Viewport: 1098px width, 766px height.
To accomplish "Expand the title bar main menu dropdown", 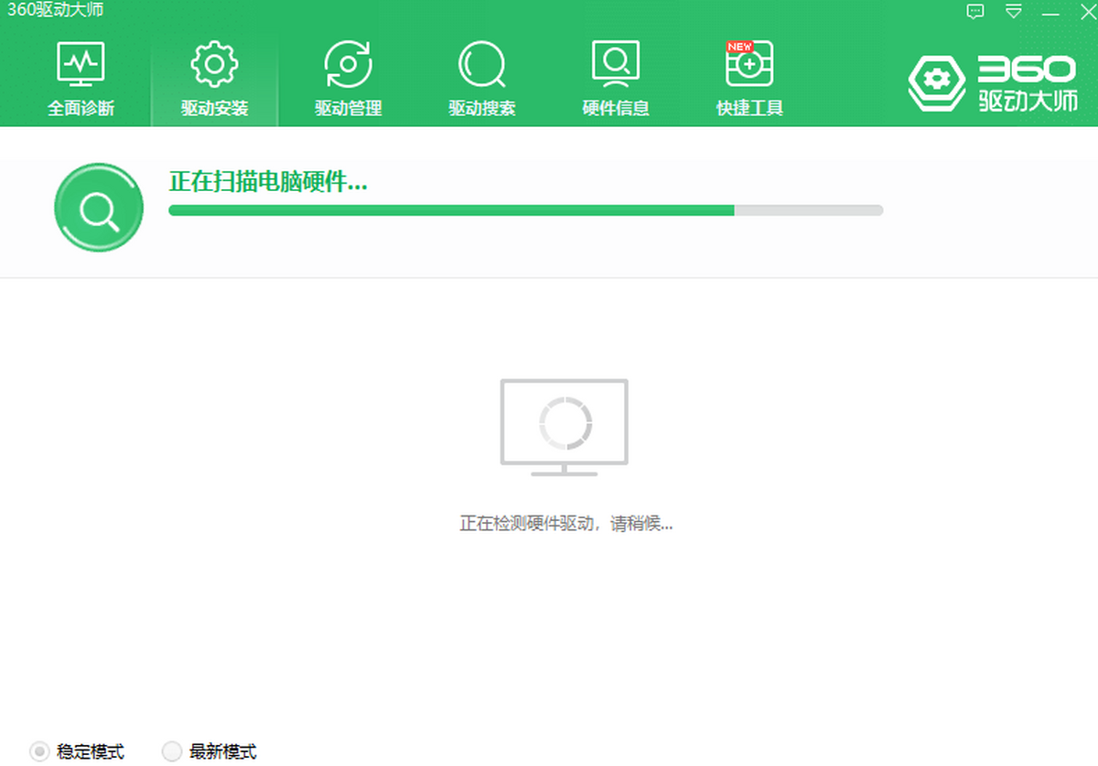I will (1014, 12).
